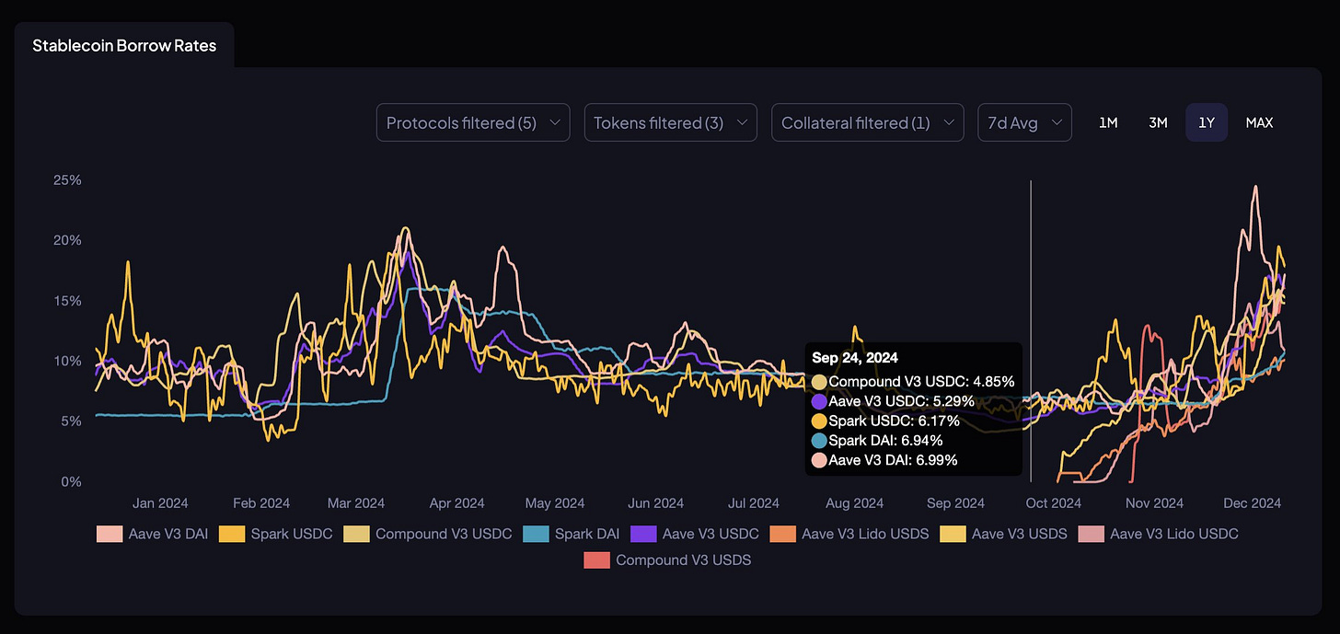This screenshot has width=1340, height=634.
Task: Click the Sep 24, 2024 tooltip date
Action: click(x=855, y=357)
